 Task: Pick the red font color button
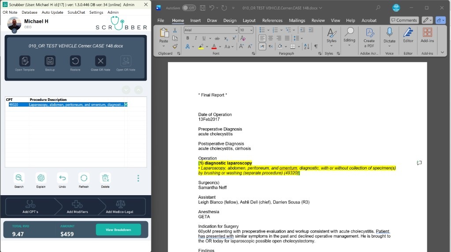click(x=214, y=46)
